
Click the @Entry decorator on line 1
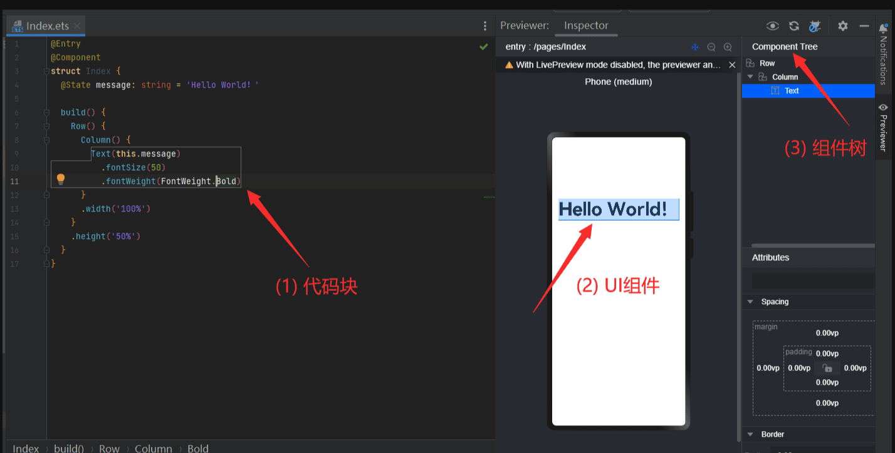[x=66, y=44]
